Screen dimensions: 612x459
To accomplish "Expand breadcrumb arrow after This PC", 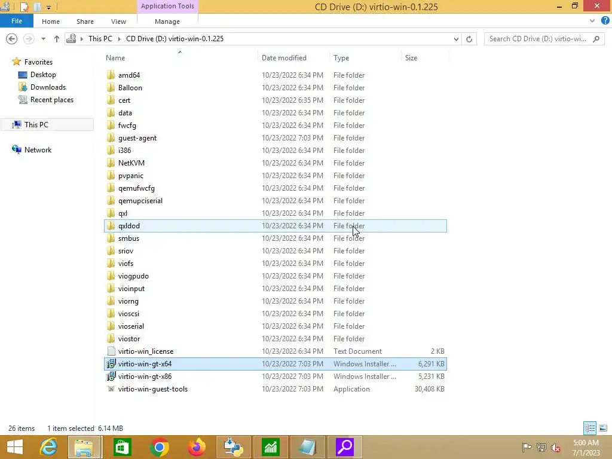I will click(x=119, y=39).
